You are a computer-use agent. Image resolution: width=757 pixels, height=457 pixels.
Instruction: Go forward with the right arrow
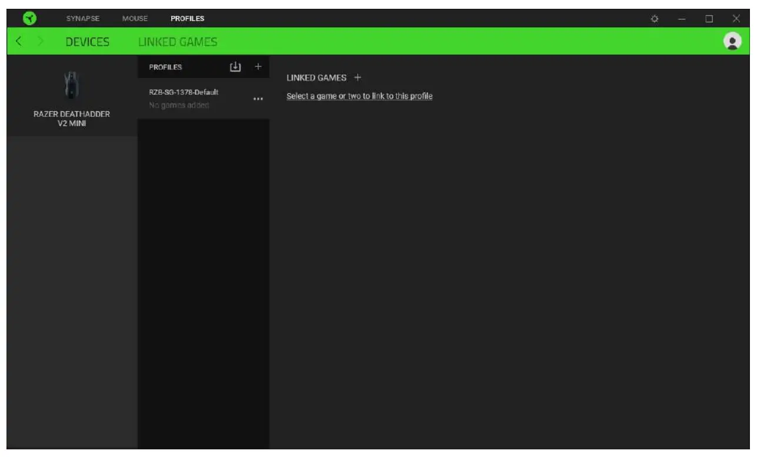pos(41,42)
